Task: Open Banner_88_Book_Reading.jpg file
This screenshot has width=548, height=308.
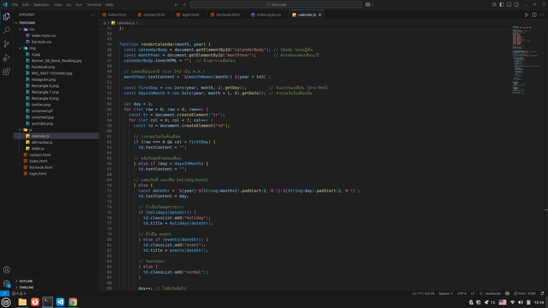Action: tap(57, 60)
